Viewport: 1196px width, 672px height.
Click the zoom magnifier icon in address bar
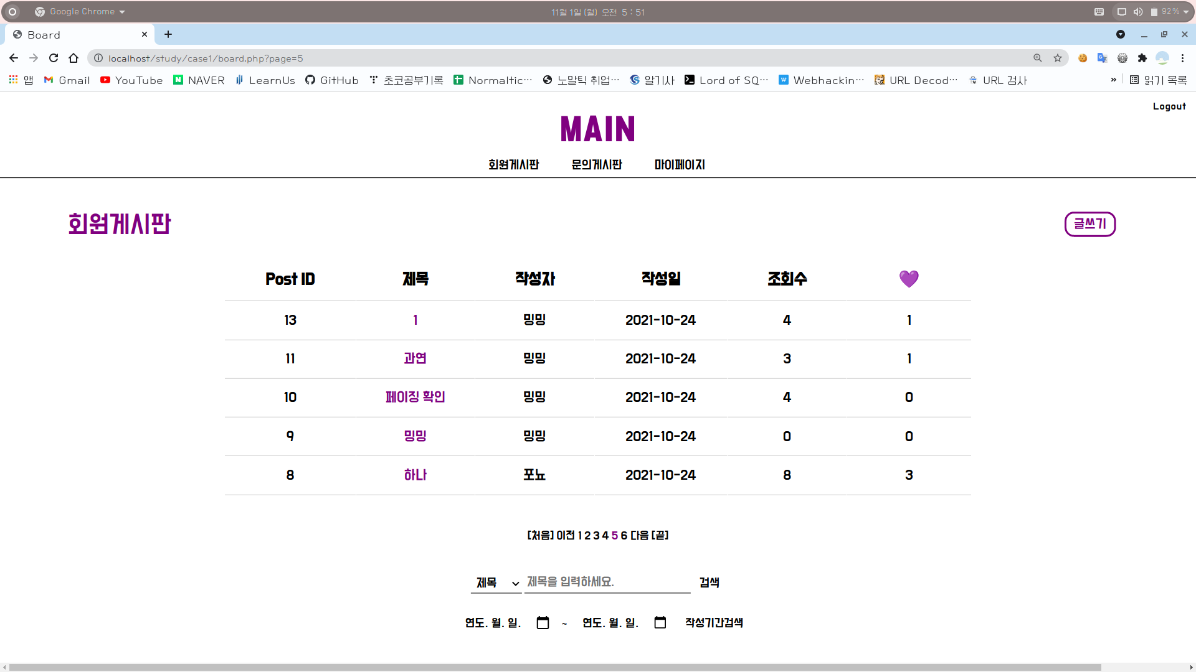point(1038,58)
